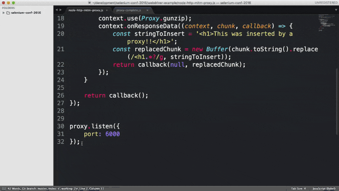Click the red close window button
This screenshot has height=191, width=339.
point(3,3)
